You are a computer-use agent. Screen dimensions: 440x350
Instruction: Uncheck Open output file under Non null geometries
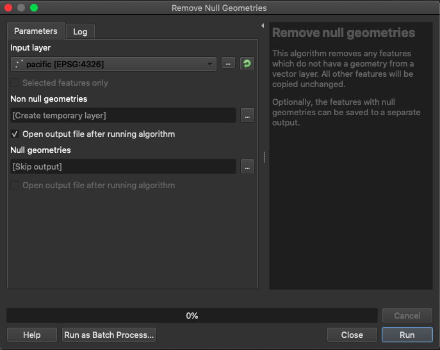15,134
